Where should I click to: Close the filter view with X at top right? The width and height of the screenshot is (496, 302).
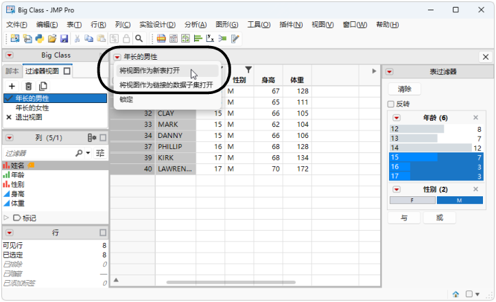(x=486, y=57)
